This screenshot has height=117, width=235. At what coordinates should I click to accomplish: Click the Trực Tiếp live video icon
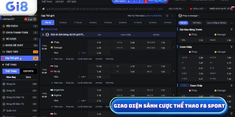(x=4, y=52)
